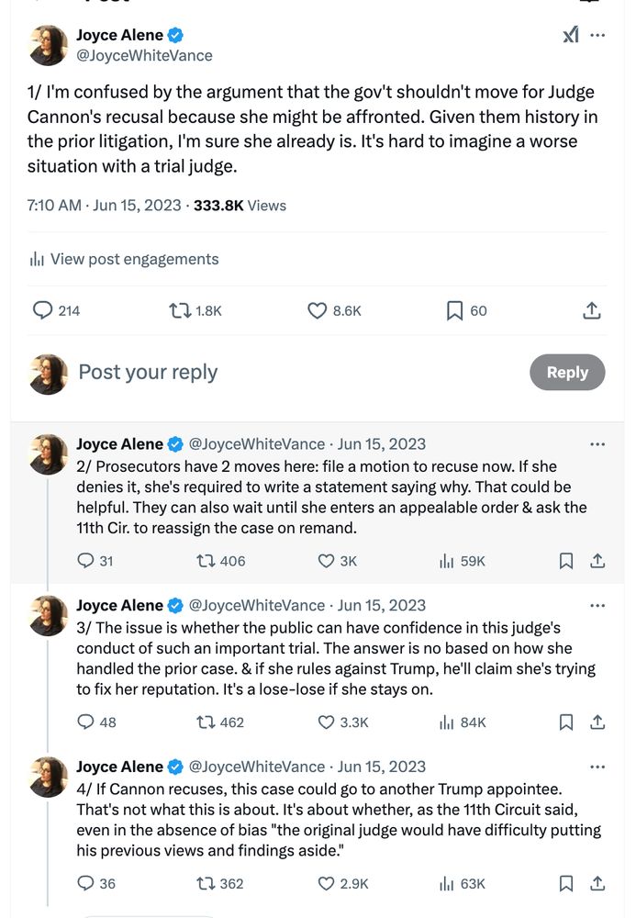The width and height of the screenshot is (636, 918).
Task: Open the @JoyceWhiteVance handle on main post
Action: tap(144, 55)
